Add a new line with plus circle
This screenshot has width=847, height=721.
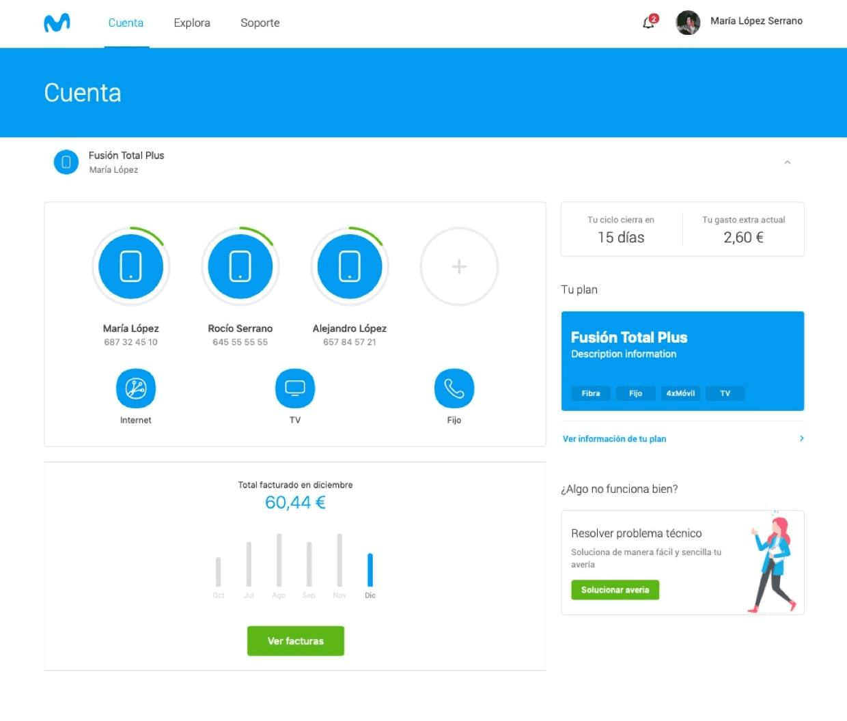[x=459, y=266]
